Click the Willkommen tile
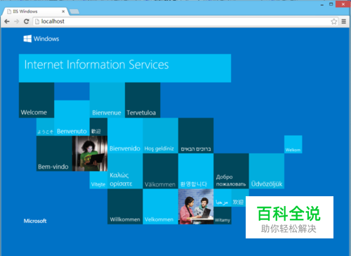This screenshot has height=256, width=351. coord(125,207)
